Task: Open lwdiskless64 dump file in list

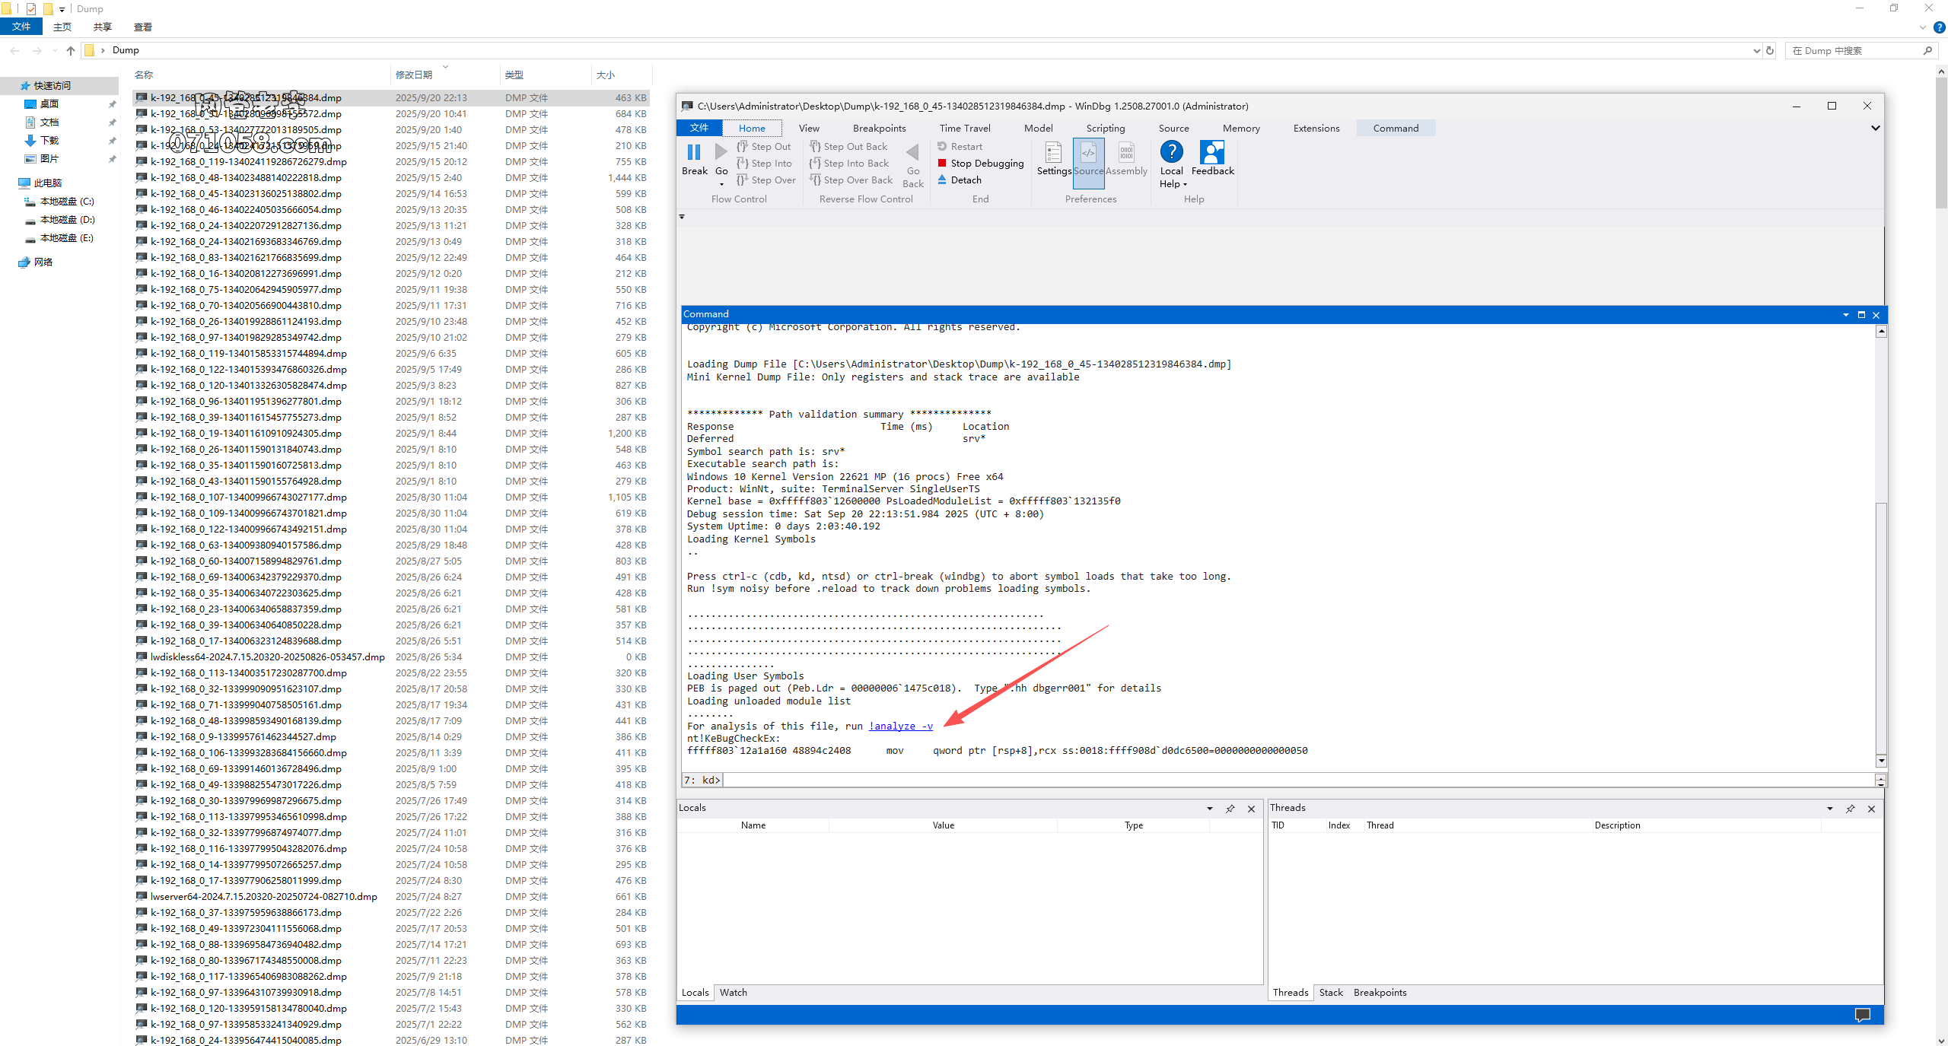Action: pos(267,657)
